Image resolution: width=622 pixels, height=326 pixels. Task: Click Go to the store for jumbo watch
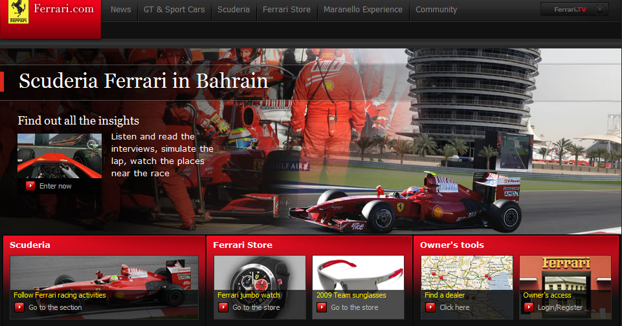(x=256, y=307)
